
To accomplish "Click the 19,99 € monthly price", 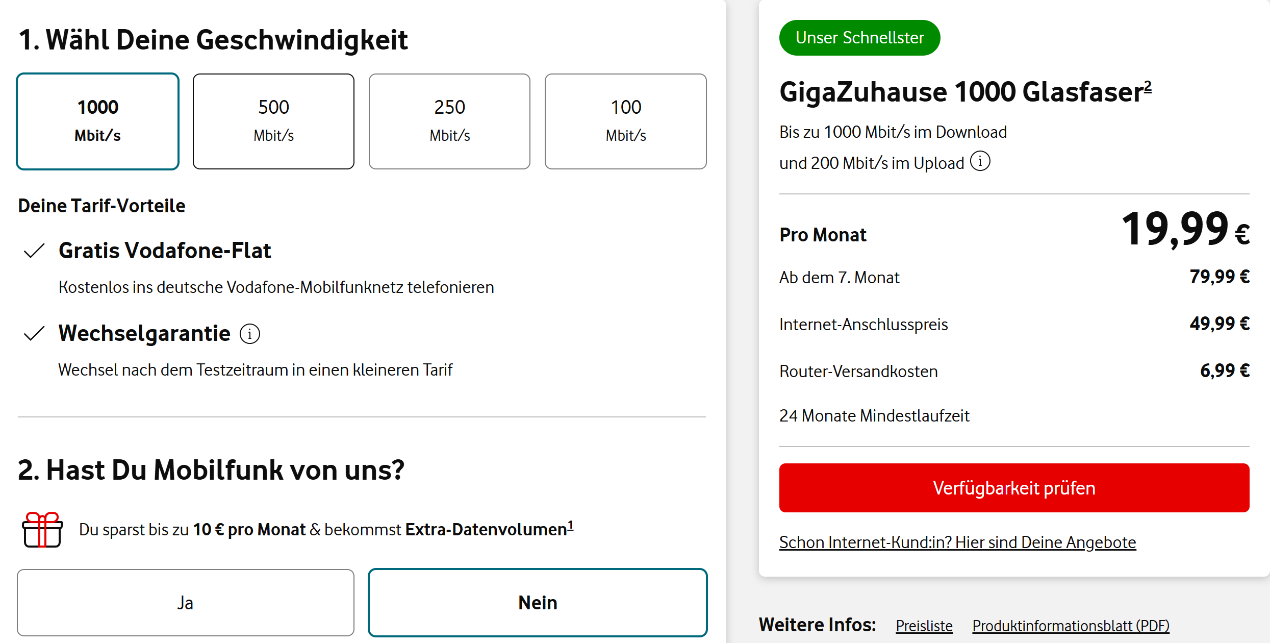I will pyautogui.click(x=1185, y=230).
